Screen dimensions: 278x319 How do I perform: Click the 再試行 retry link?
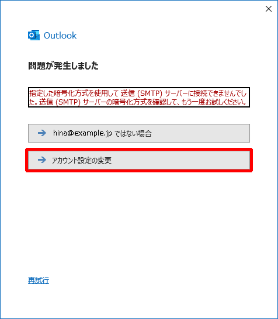coord(39,280)
